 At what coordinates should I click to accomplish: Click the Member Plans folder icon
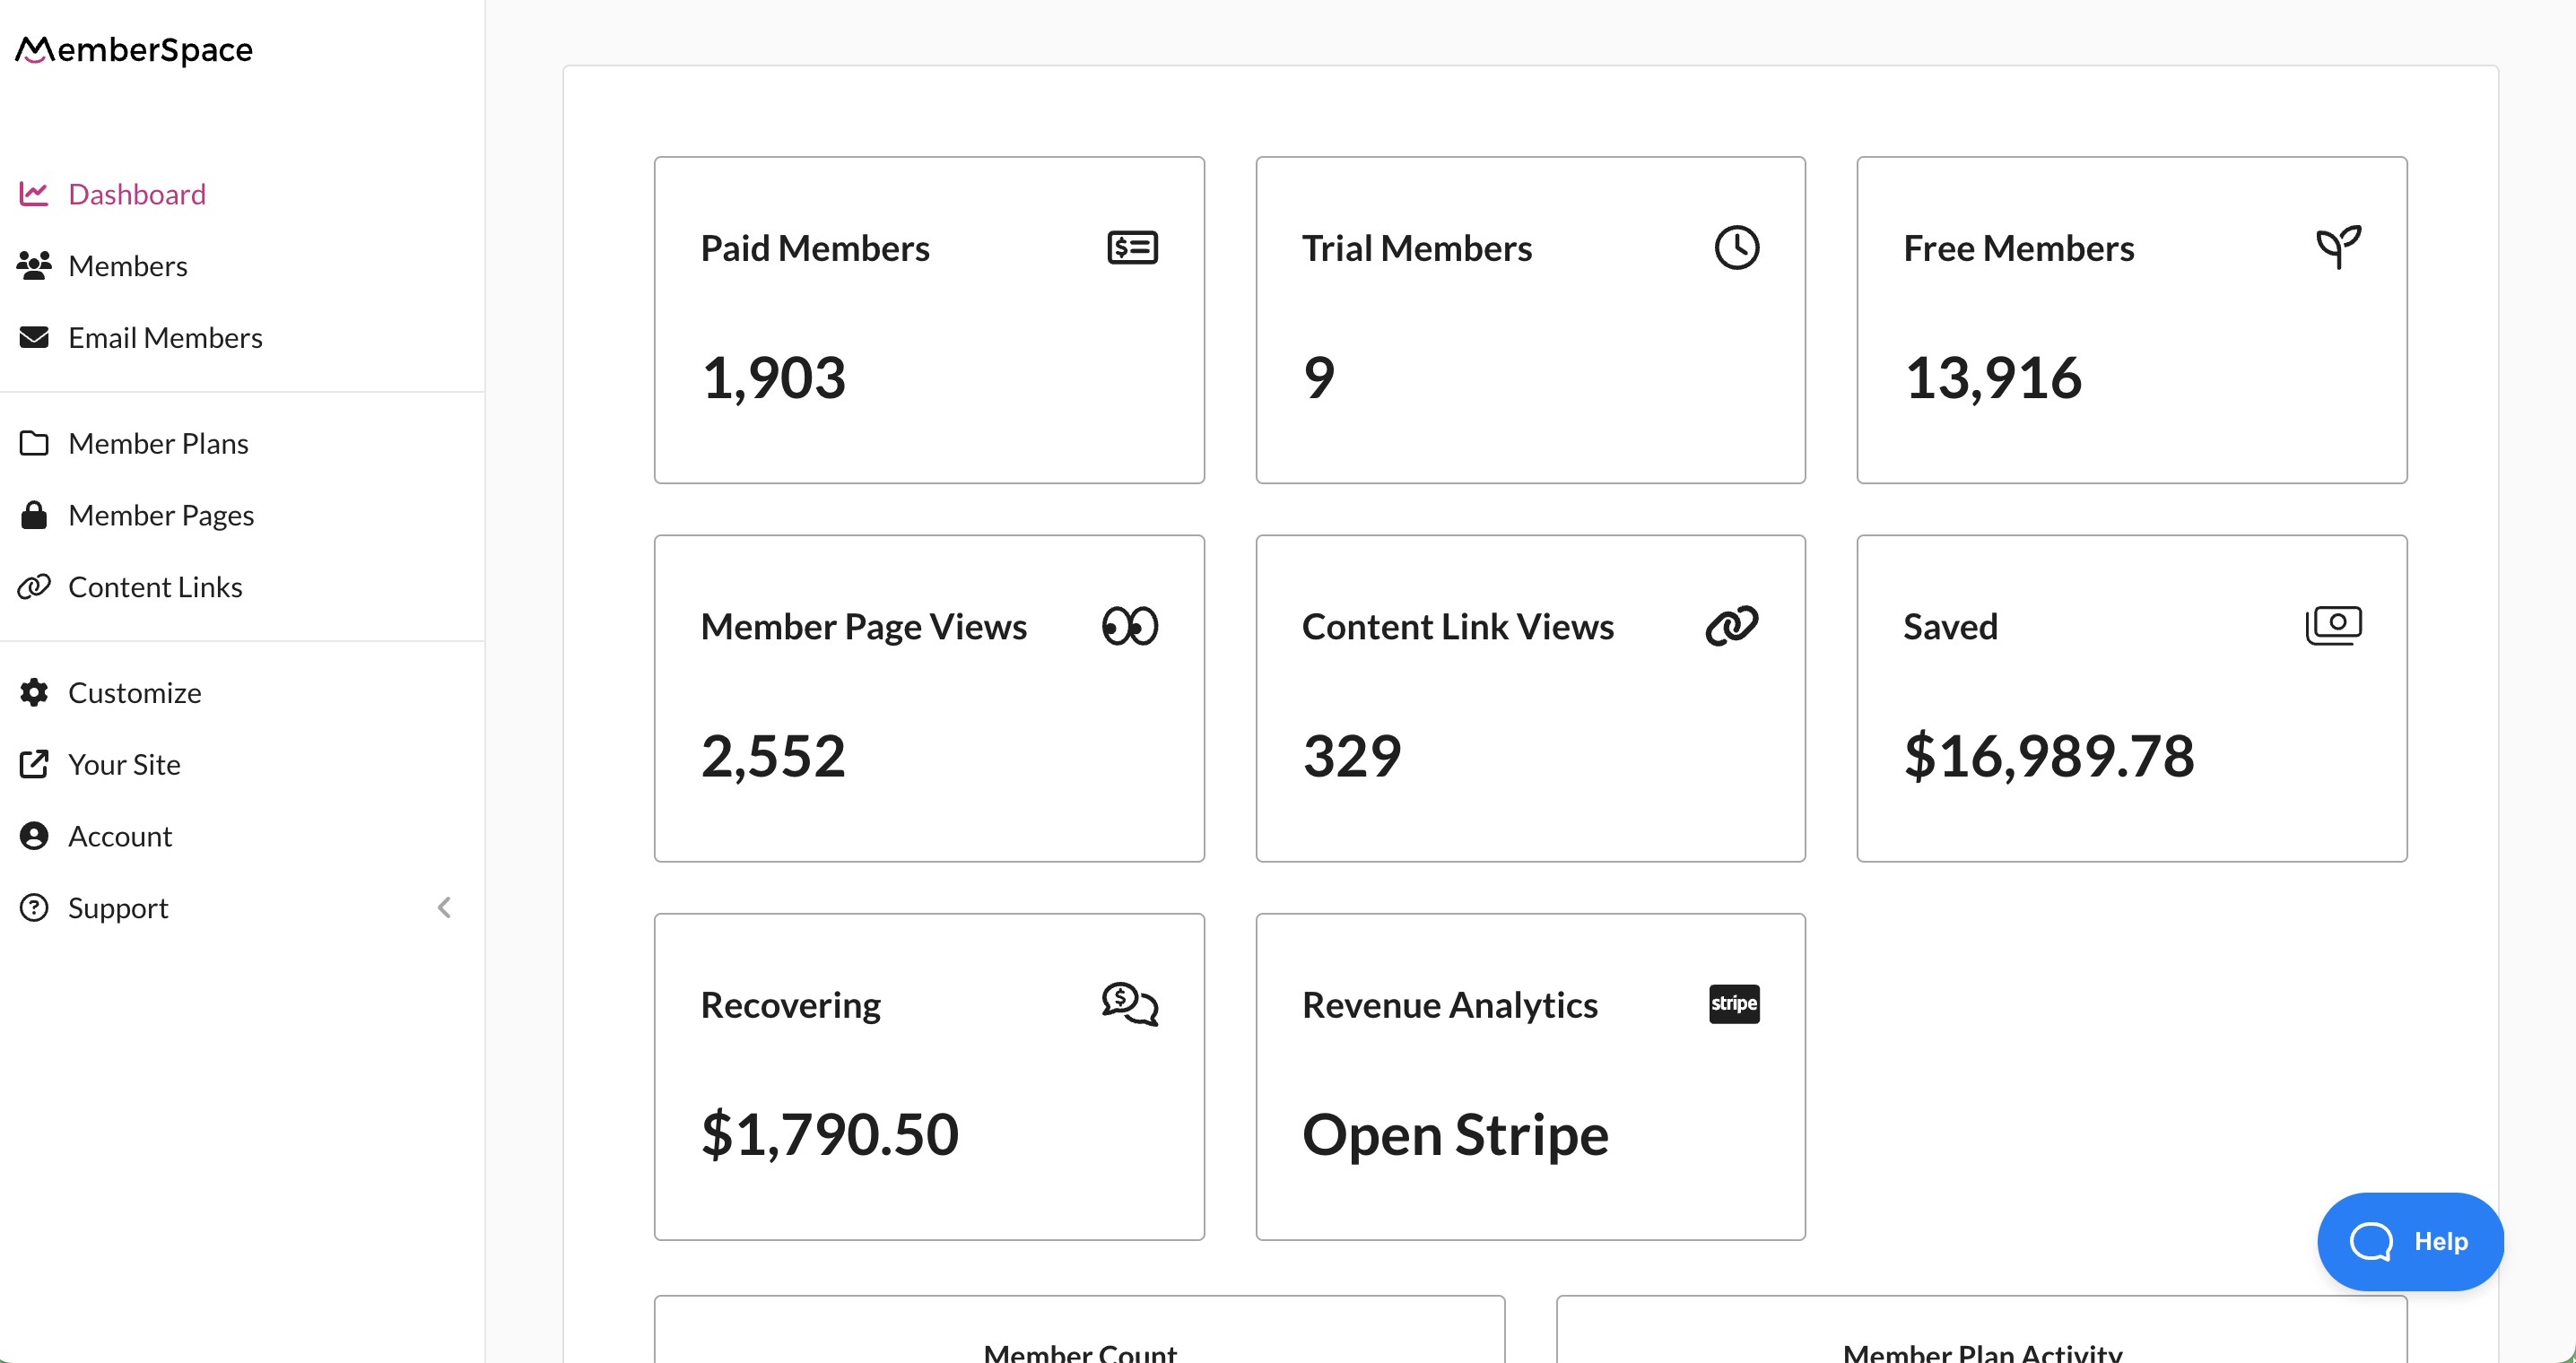pyautogui.click(x=34, y=443)
